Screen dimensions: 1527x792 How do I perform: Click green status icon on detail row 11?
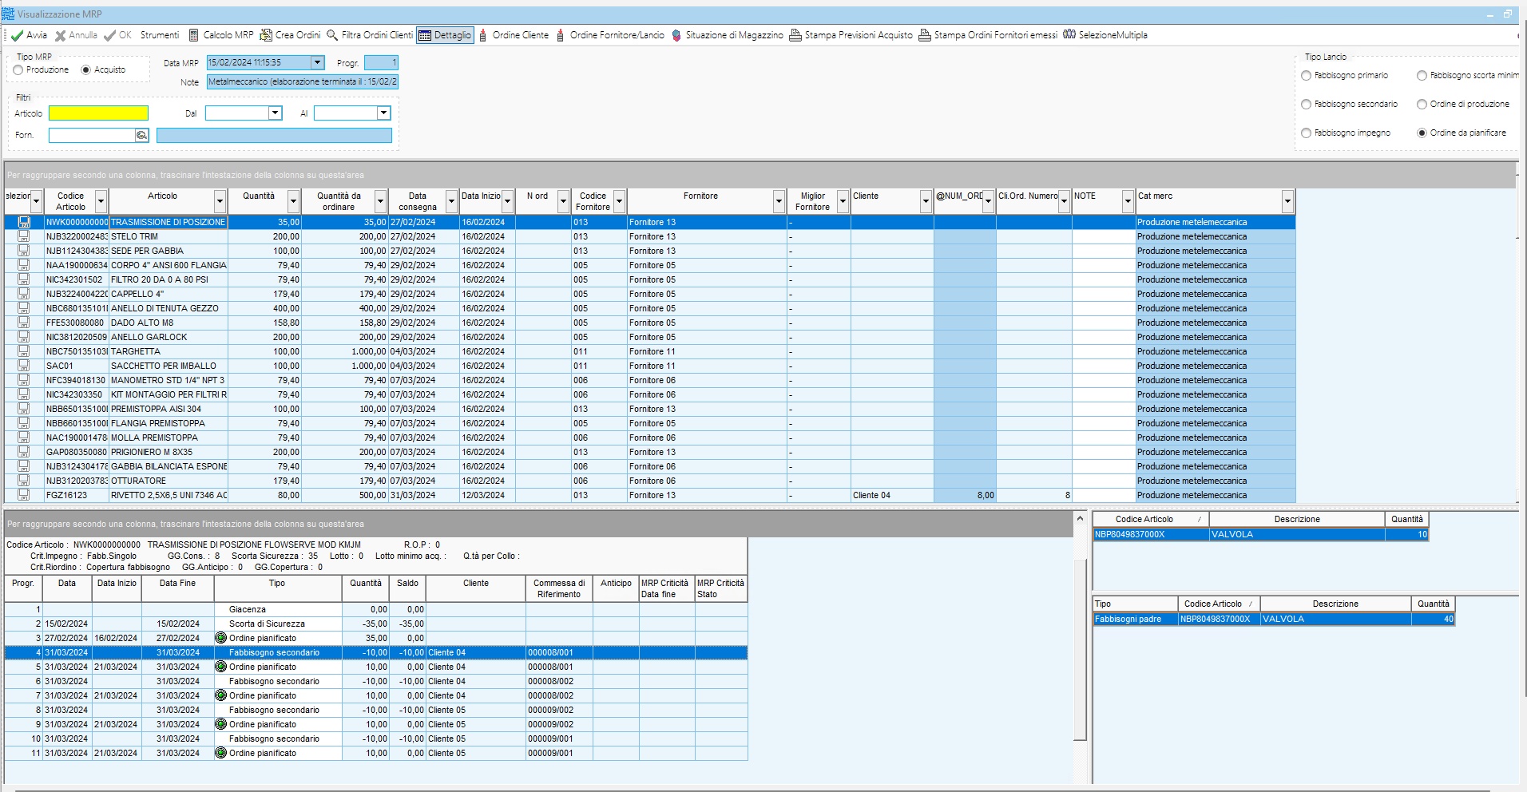pyautogui.click(x=221, y=753)
